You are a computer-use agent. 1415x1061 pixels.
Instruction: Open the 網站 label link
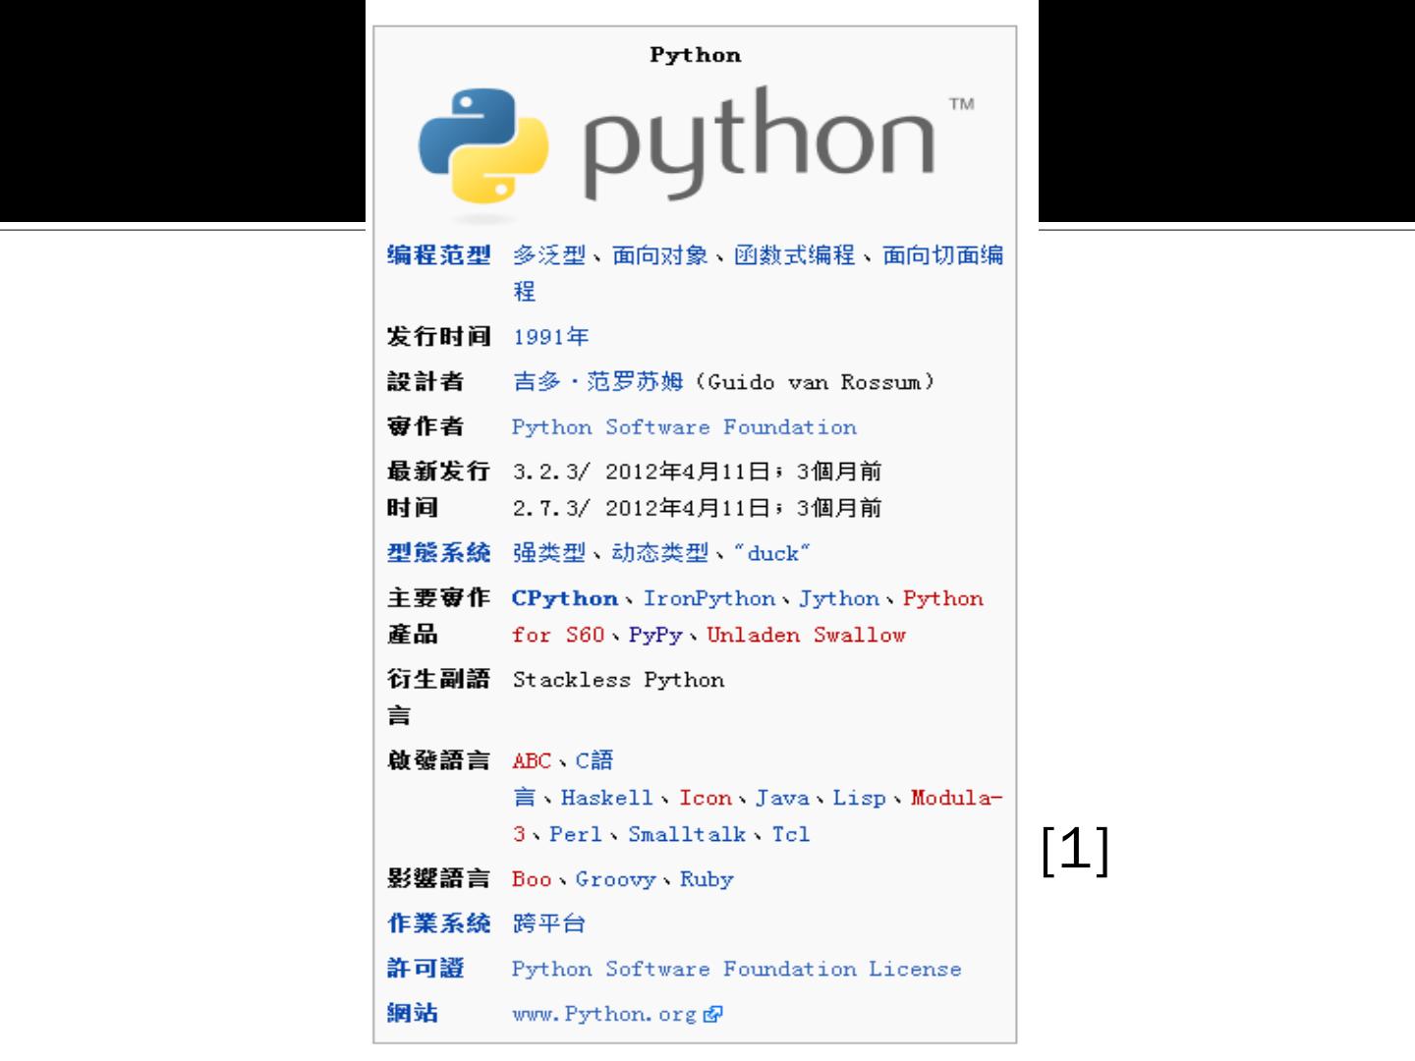pyautogui.click(x=413, y=1013)
